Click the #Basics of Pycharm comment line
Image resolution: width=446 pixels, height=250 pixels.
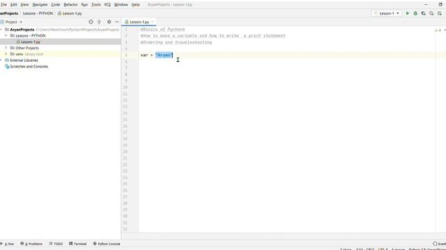click(162, 29)
